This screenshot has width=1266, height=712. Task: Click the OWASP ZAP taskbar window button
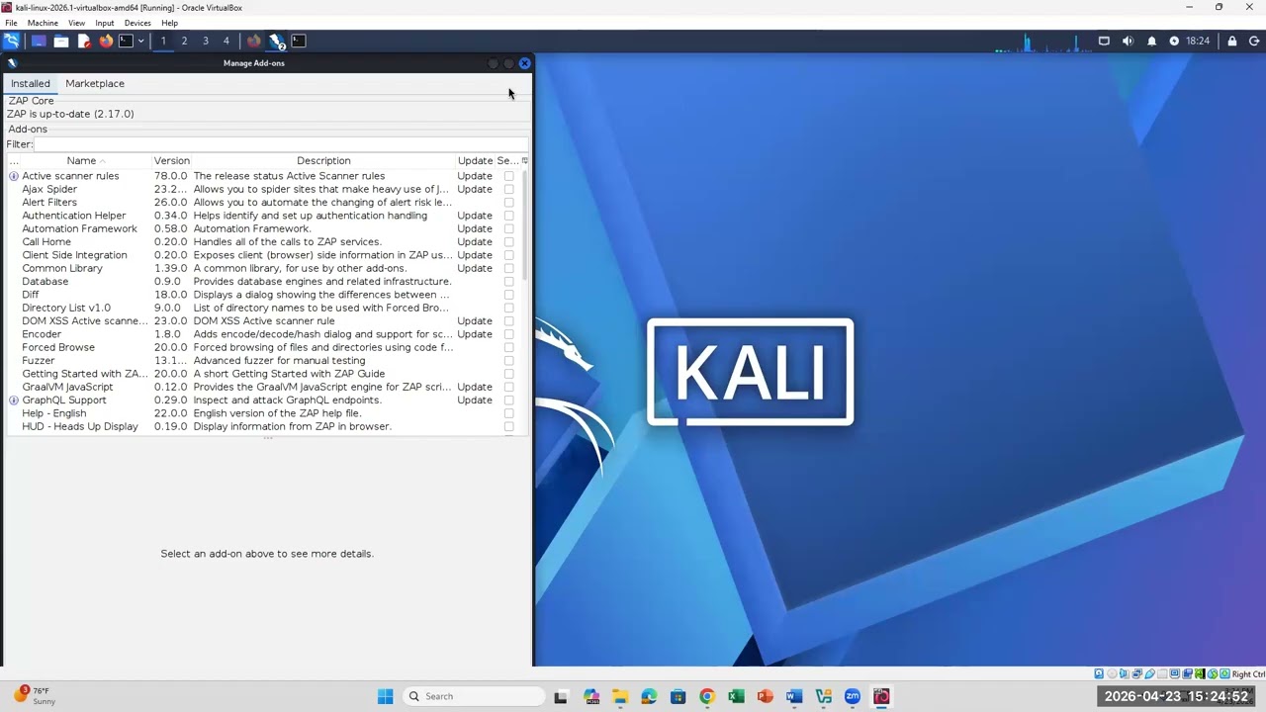277,41
